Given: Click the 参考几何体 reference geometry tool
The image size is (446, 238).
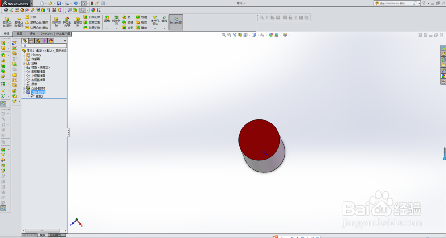Looking at the screenshot, I should point(155,21).
